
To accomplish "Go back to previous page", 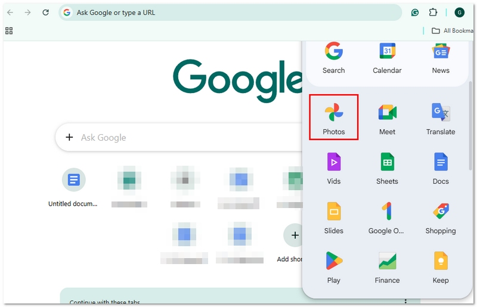I will point(10,13).
